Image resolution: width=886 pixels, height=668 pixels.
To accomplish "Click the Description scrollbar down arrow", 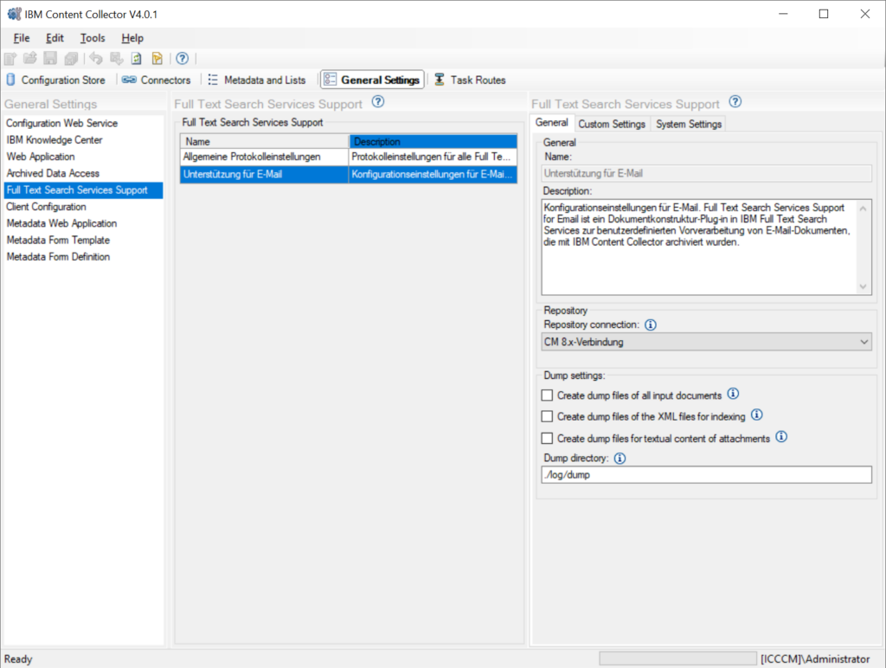I will (863, 286).
